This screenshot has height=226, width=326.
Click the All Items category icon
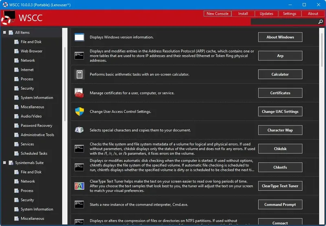point(11,33)
